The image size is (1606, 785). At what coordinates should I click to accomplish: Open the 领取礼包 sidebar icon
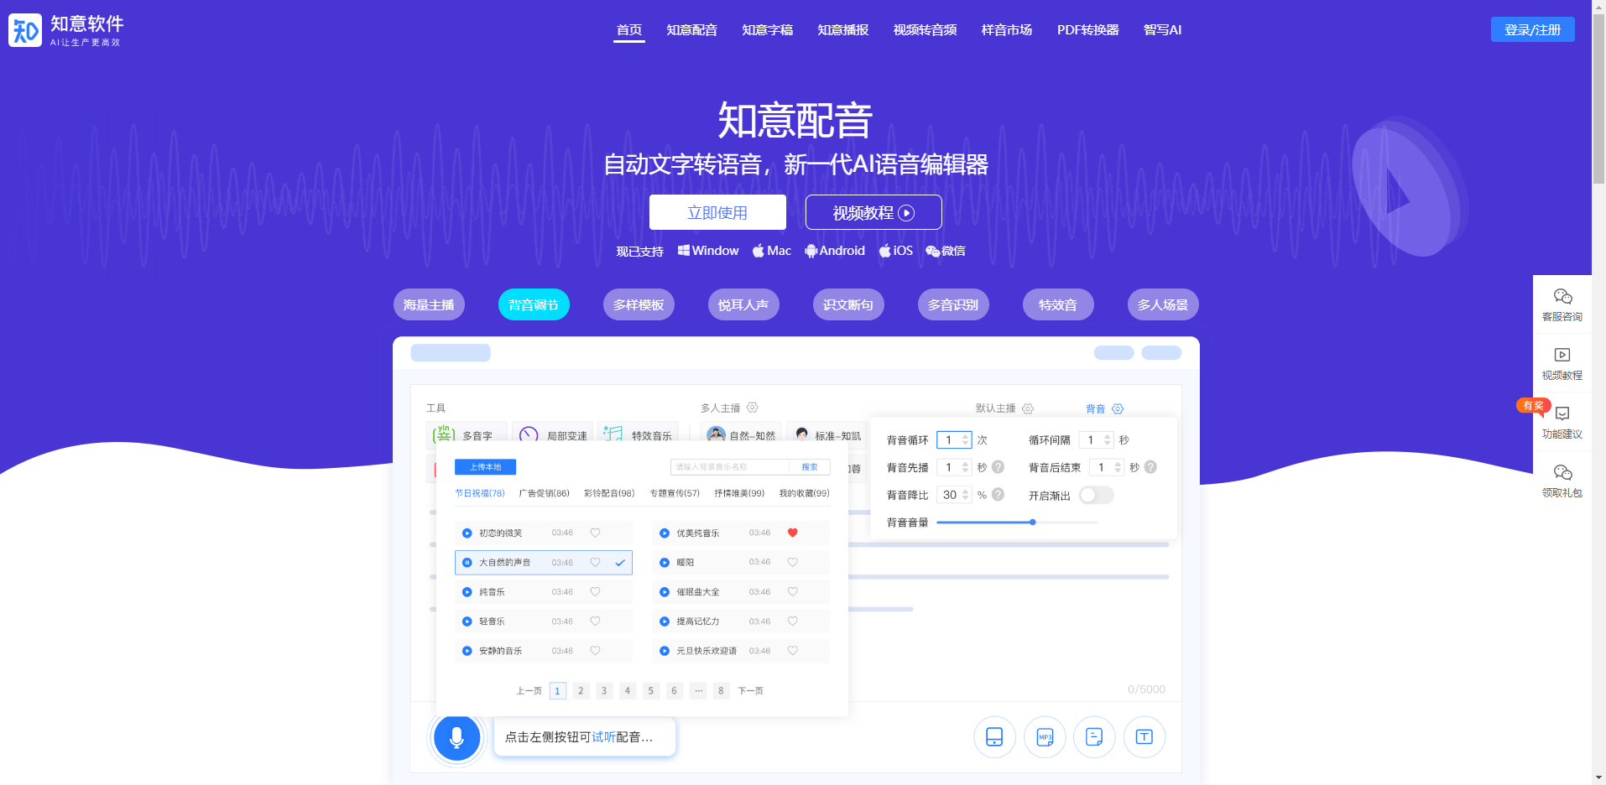coord(1562,481)
